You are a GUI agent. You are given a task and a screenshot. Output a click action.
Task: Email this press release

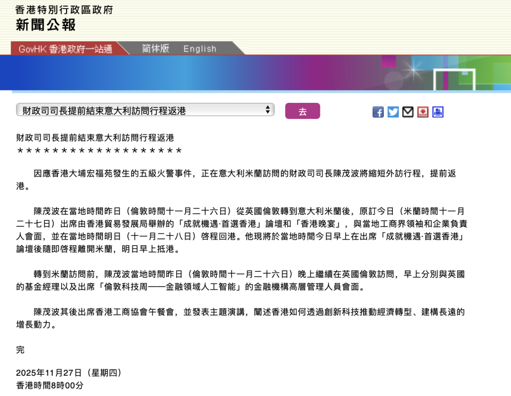(408, 112)
